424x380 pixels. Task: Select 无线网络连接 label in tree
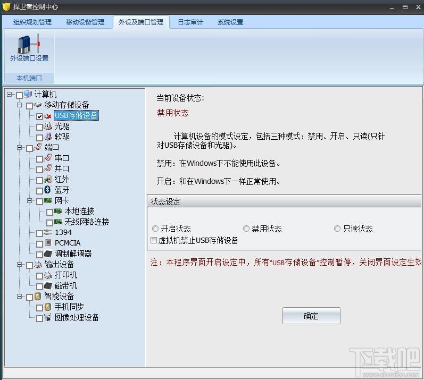pos(87,222)
